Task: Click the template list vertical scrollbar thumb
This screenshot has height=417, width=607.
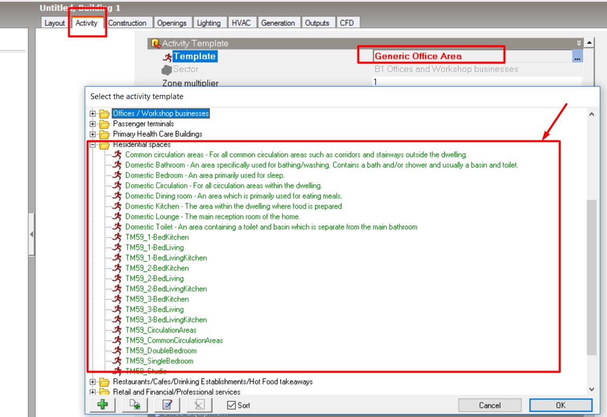Action: coord(592,277)
